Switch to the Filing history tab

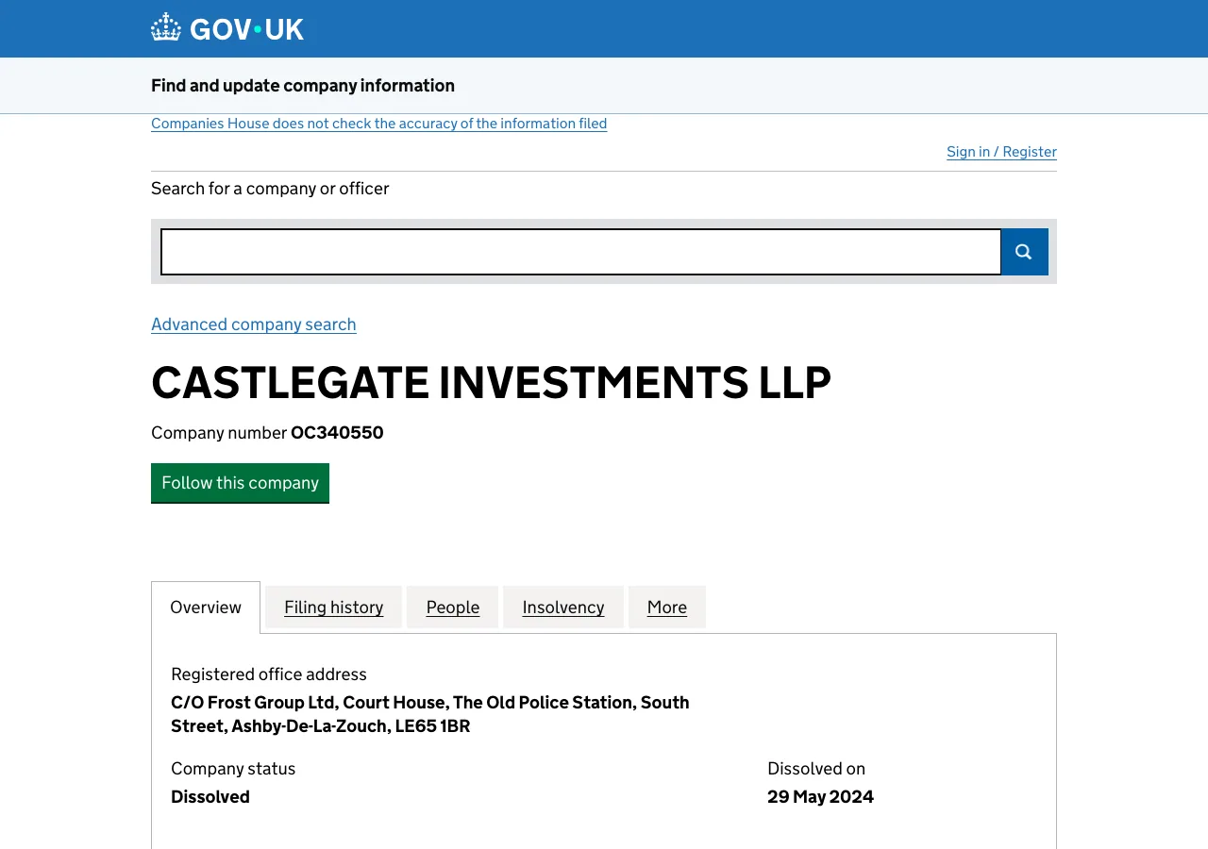point(333,607)
